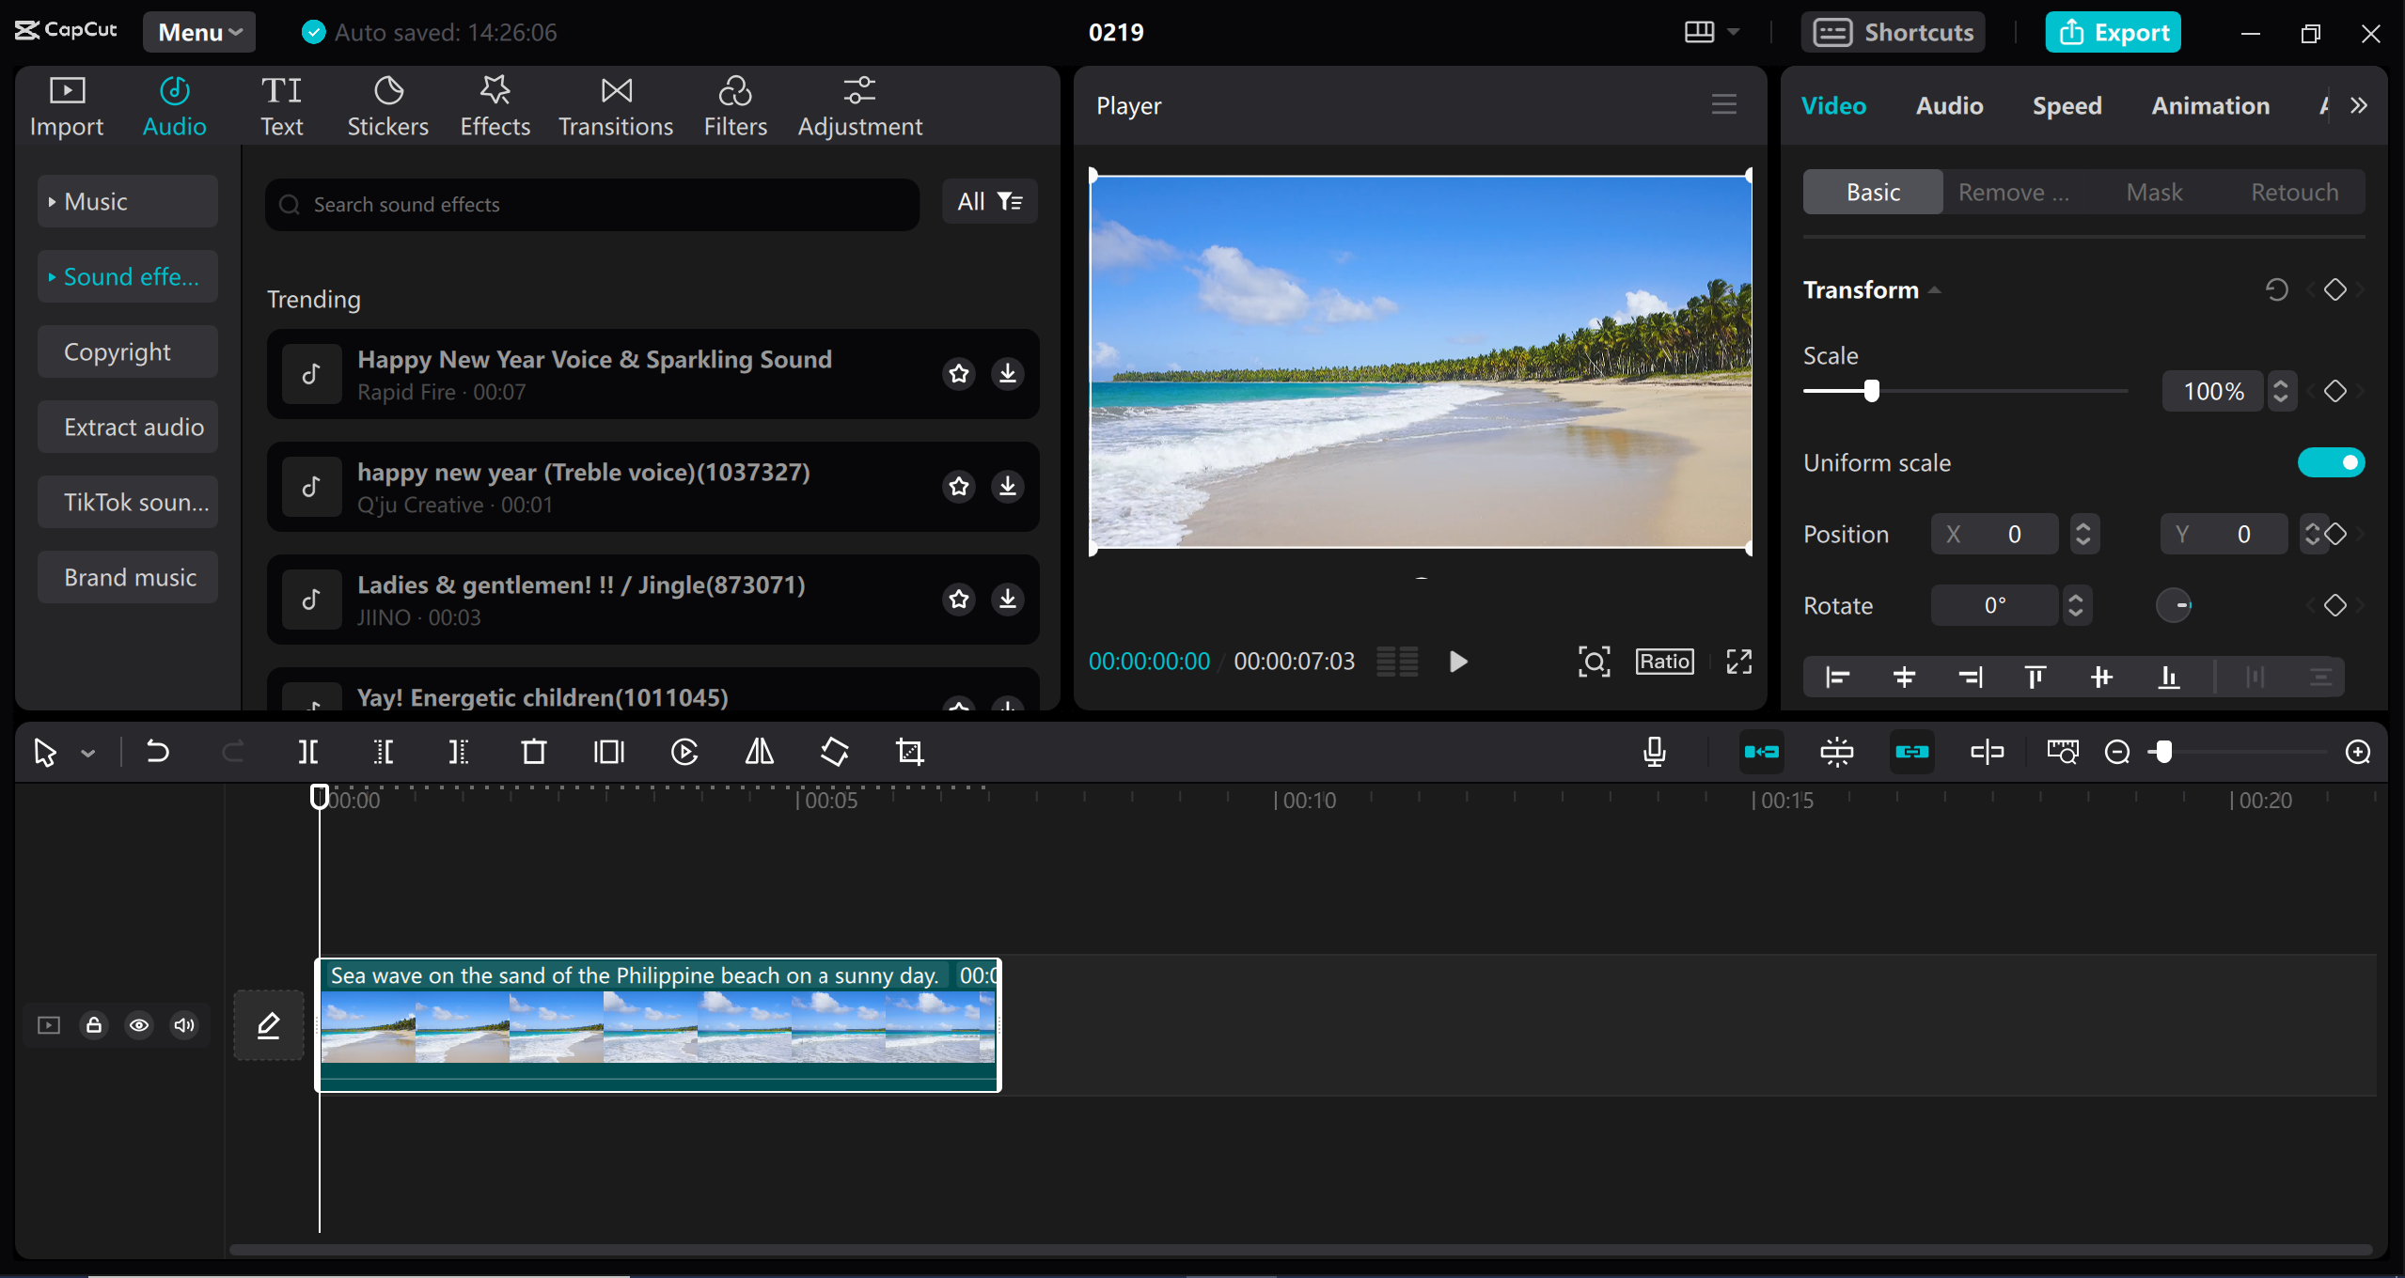The height and width of the screenshot is (1278, 2405).
Task: Open the Menu dropdown
Action: tap(198, 31)
